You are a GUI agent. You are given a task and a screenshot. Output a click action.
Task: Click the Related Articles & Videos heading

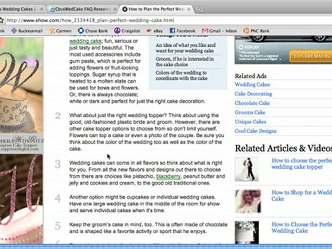point(283,148)
